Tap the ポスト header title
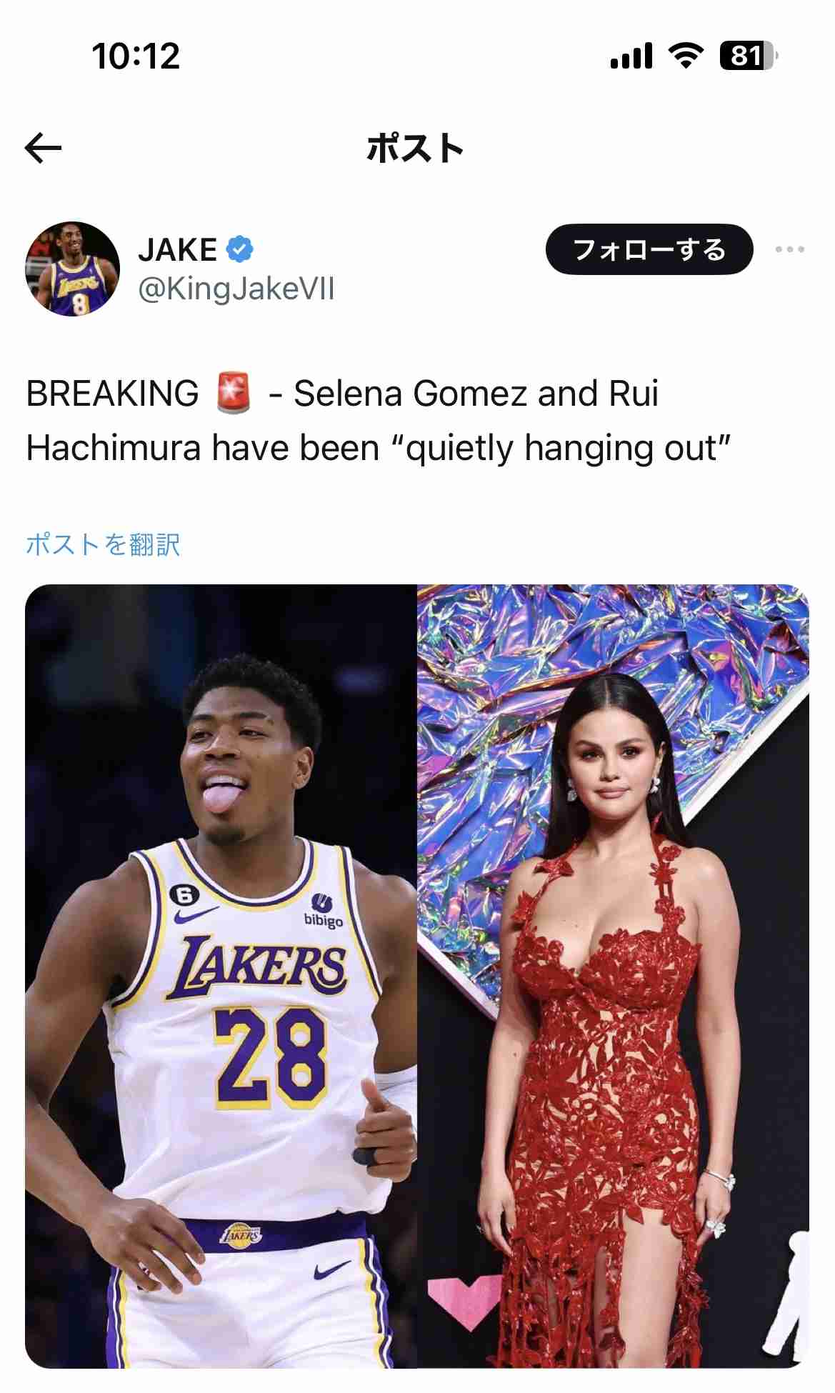The width and height of the screenshot is (835, 1393). [x=416, y=149]
